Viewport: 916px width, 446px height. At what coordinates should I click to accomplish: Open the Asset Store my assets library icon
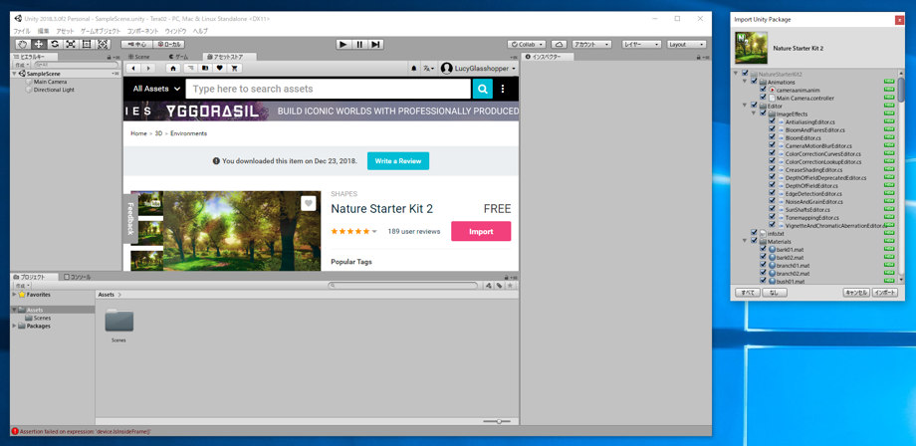[204, 69]
